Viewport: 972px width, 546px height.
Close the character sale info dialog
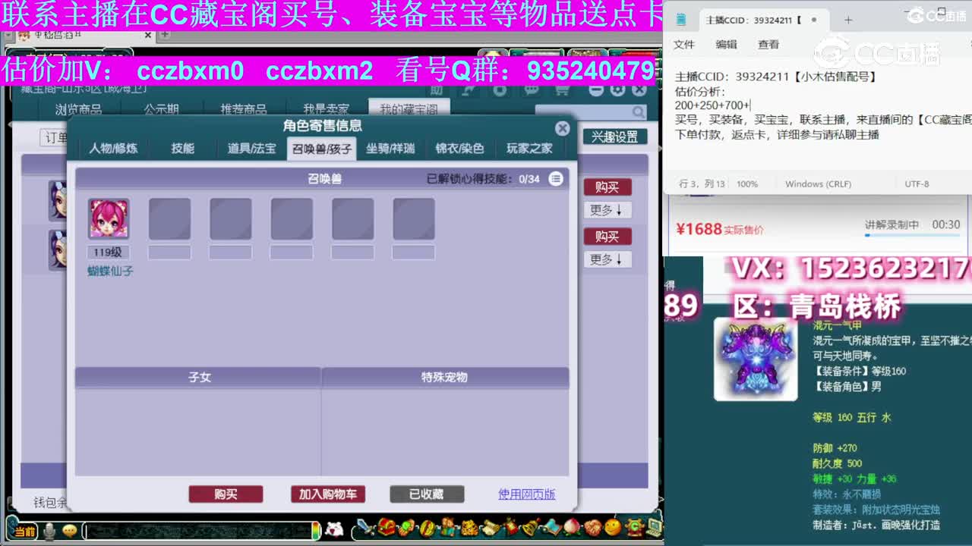pyautogui.click(x=562, y=129)
